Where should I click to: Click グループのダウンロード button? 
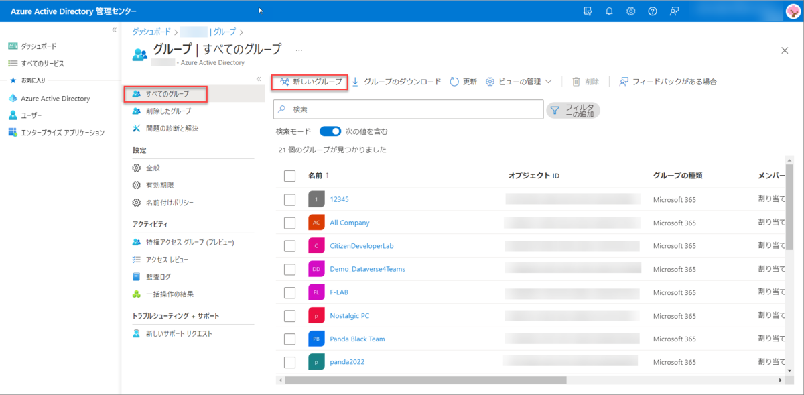396,82
